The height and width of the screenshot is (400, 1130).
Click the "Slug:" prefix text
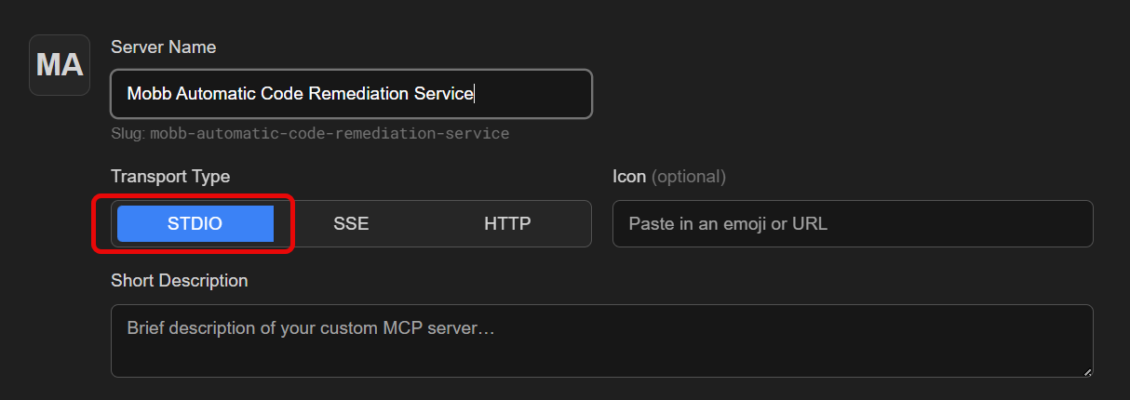[x=128, y=133]
